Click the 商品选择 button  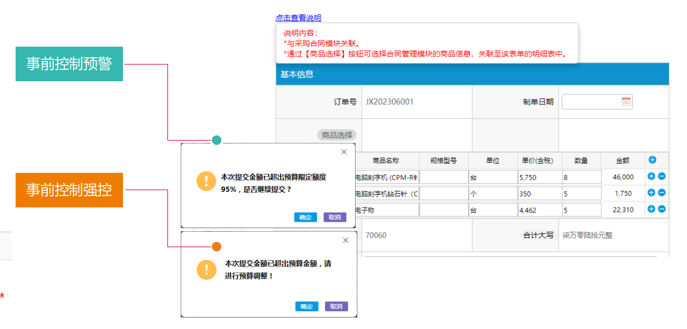click(337, 135)
